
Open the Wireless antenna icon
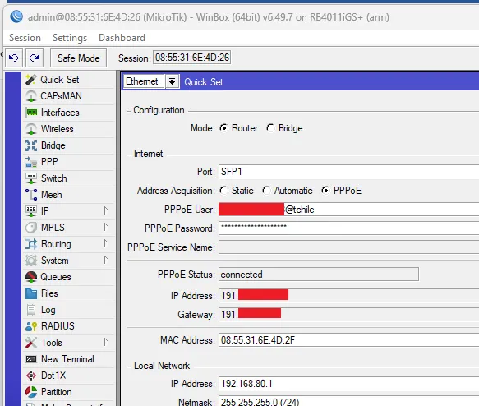pos(31,129)
